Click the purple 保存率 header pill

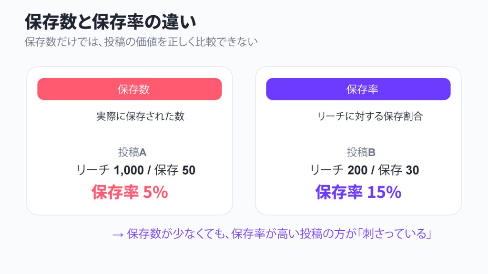pyautogui.click(x=358, y=89)
